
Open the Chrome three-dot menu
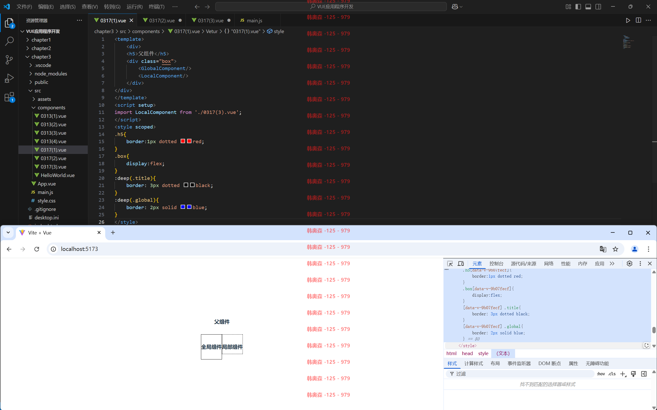pos(648,249)
